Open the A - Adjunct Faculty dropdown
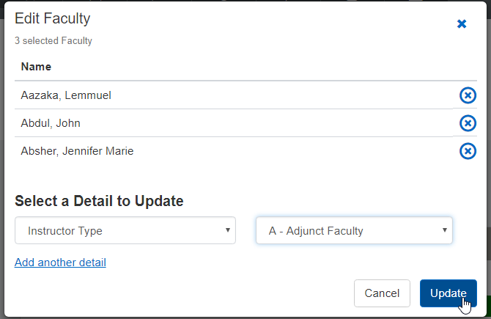This screenshot has width=491, height=319. pos(353,230)
